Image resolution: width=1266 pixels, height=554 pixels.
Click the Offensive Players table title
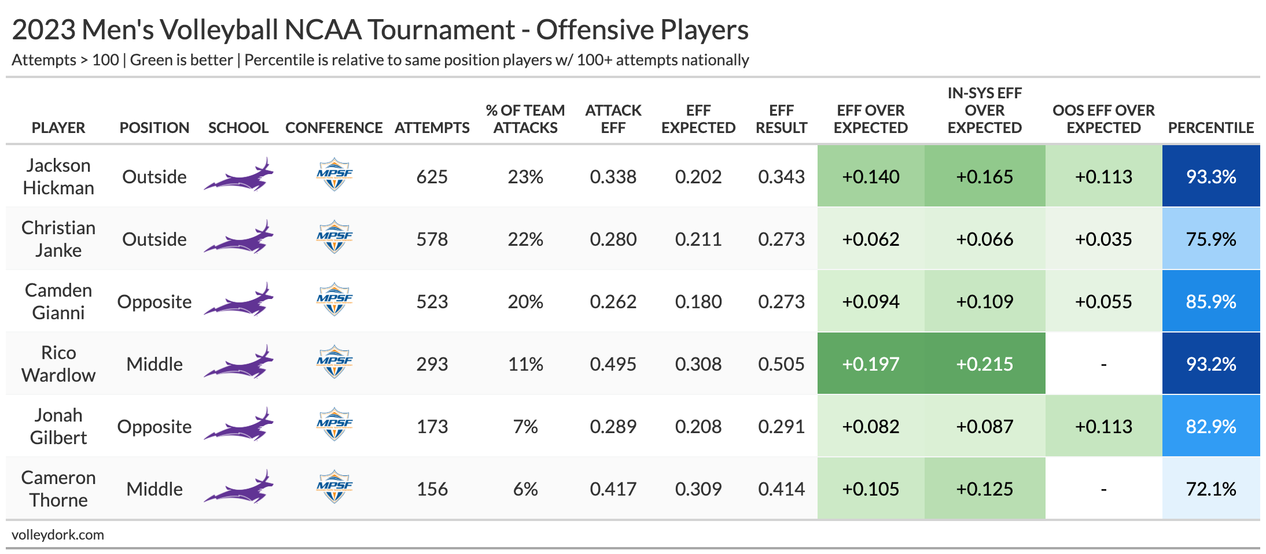(380, 30)
